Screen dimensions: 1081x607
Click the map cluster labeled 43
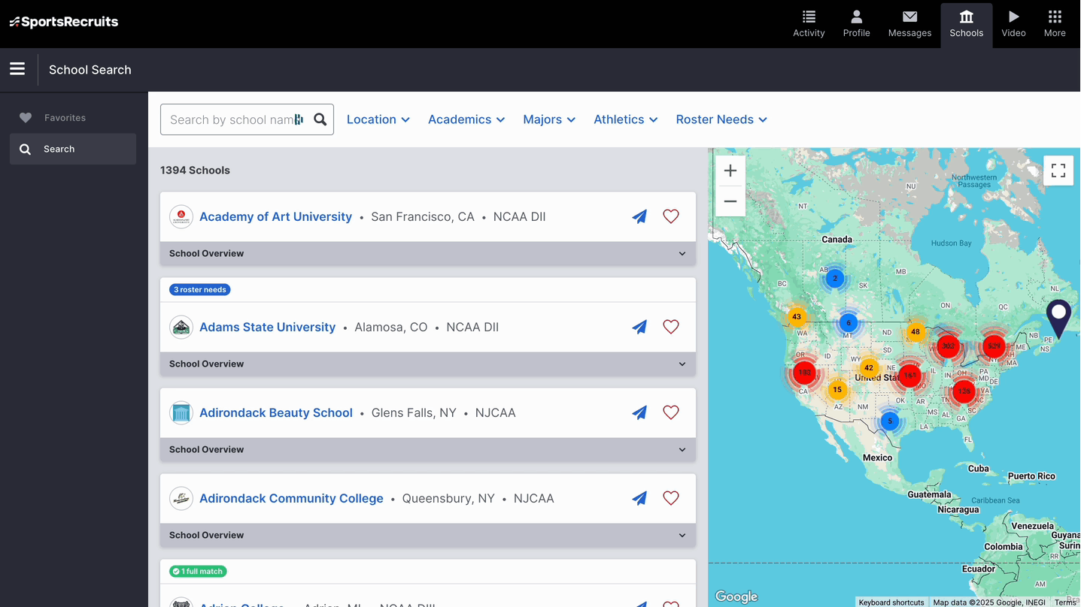[x=797, y=317]
